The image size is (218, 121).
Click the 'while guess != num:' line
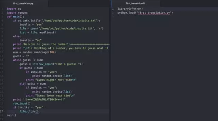pos(28,60)
